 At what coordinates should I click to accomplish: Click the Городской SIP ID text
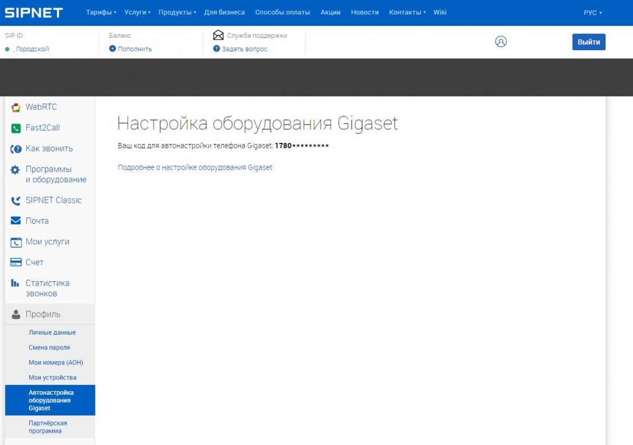point(33,49)
